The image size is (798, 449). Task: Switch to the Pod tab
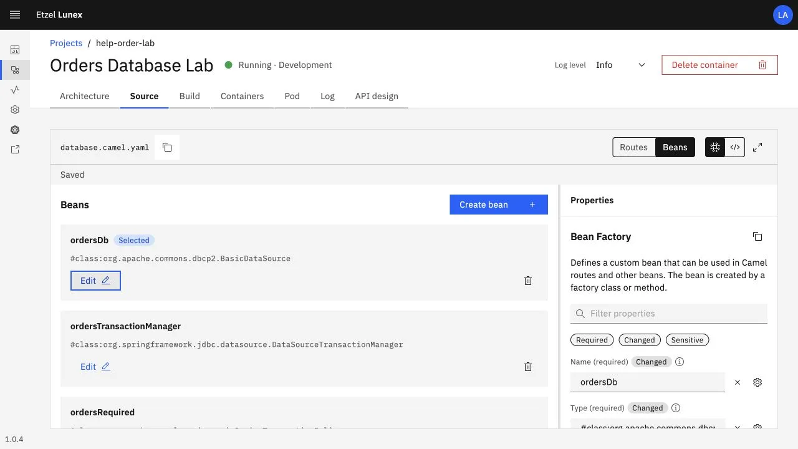(292, 96)
